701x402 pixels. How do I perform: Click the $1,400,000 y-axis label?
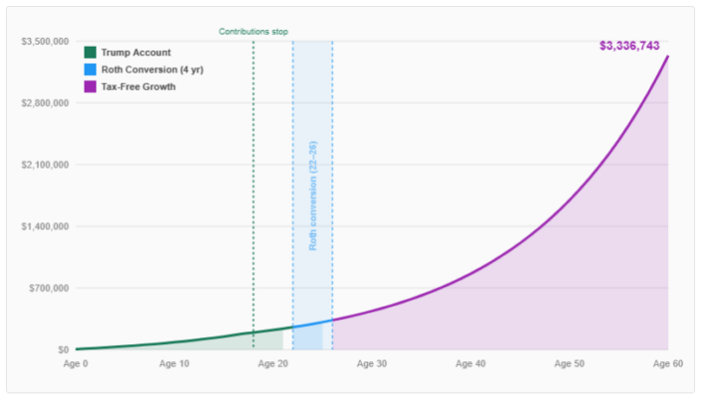click(x=45, y=226)
